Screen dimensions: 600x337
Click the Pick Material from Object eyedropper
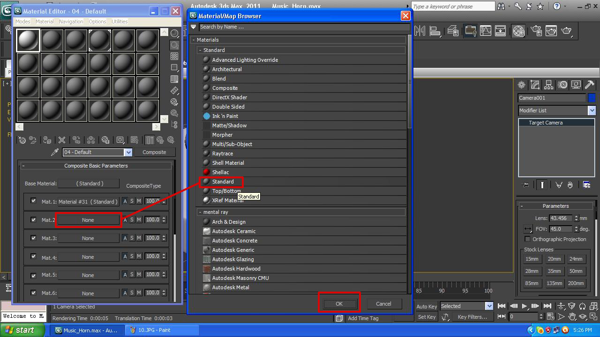(56, 151)
